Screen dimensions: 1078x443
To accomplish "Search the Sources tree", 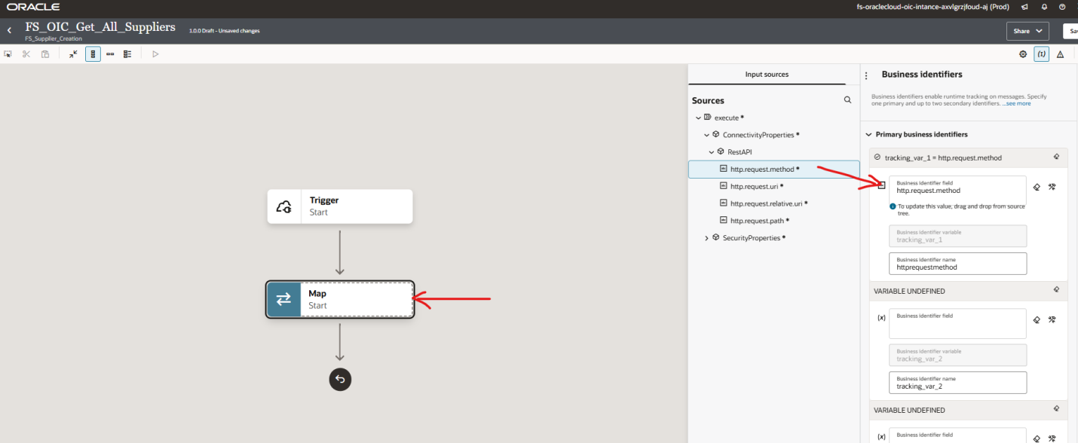I will 847,100.
